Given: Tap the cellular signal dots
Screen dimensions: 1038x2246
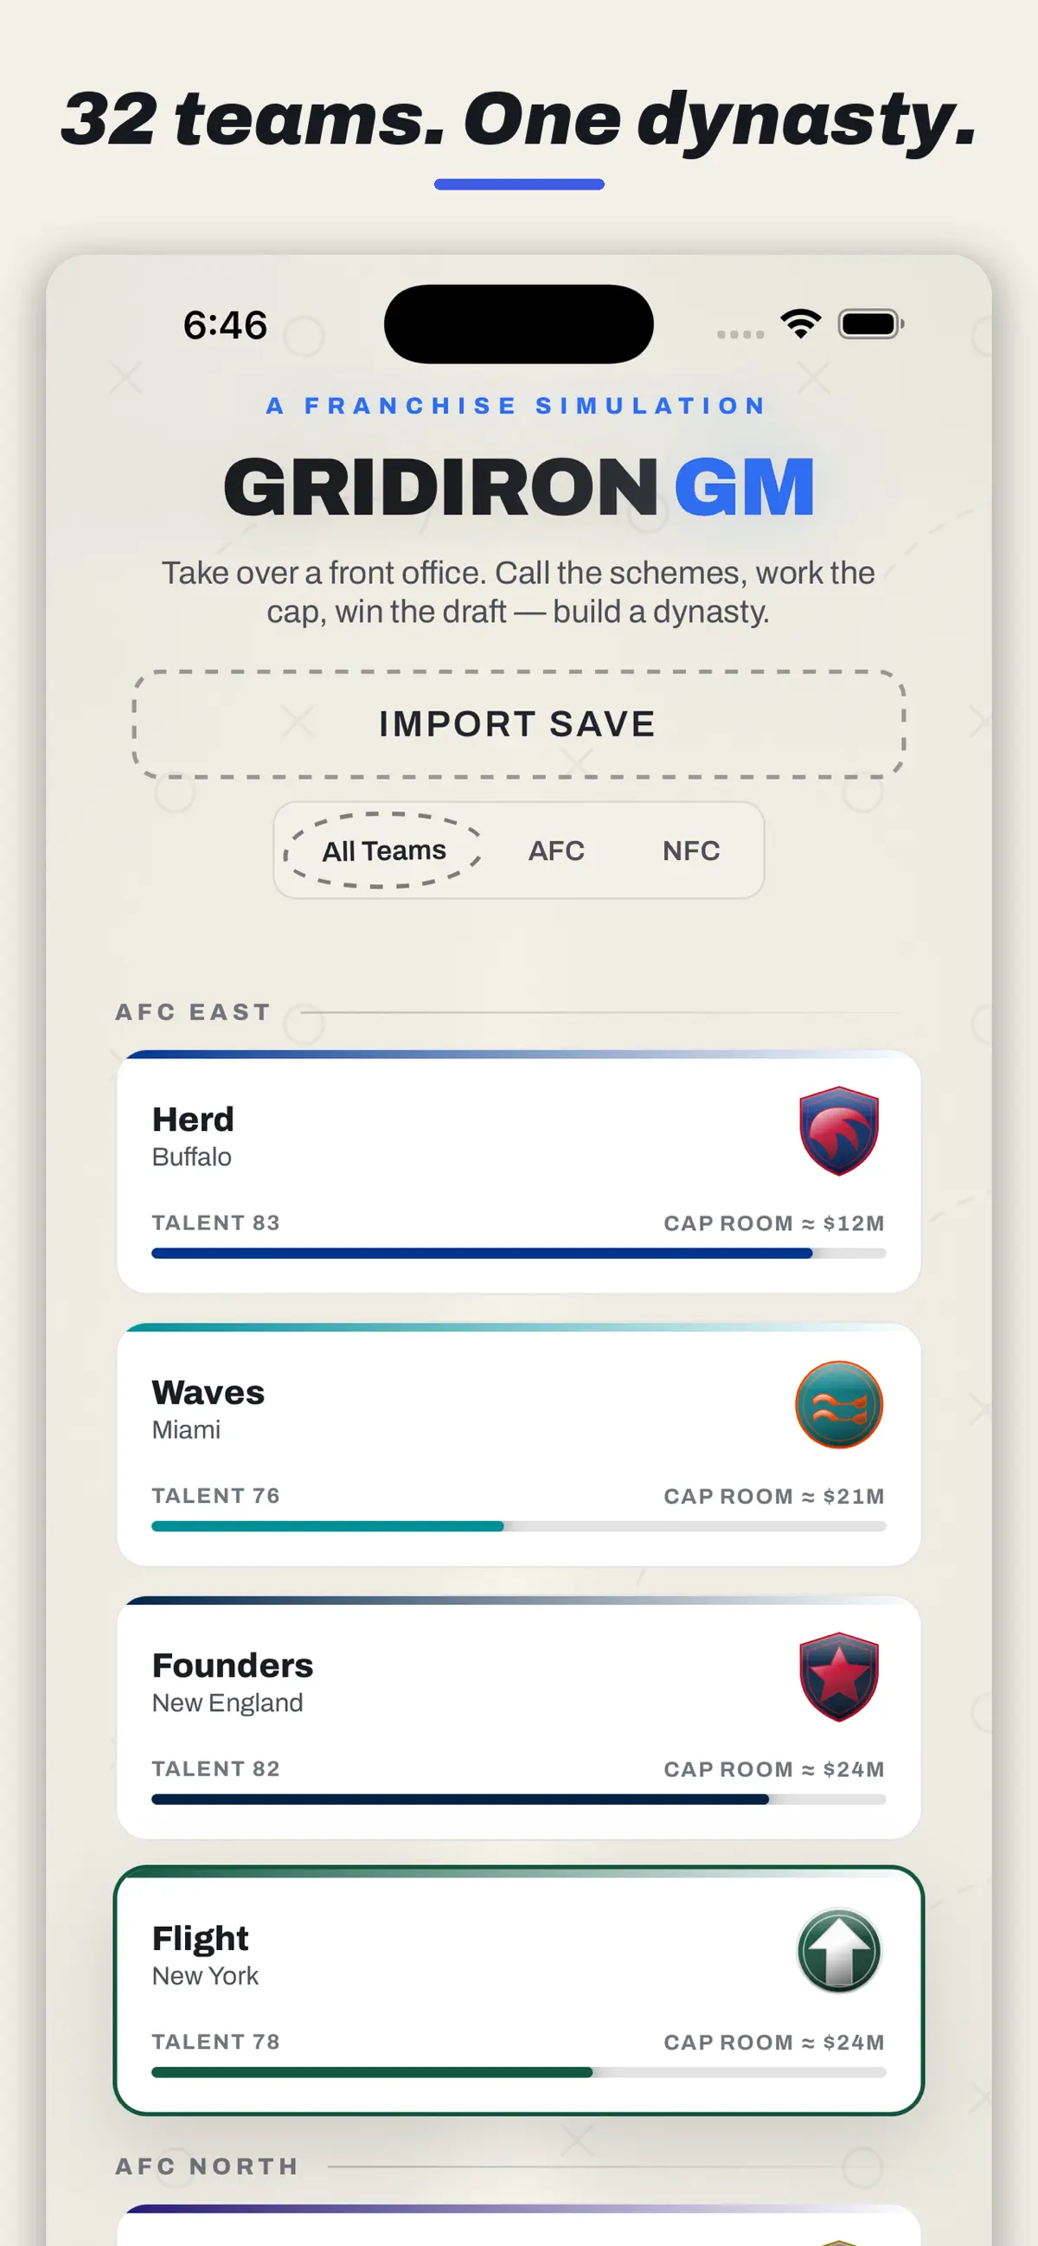Looking at the screenshot, I should coord(740,334).
